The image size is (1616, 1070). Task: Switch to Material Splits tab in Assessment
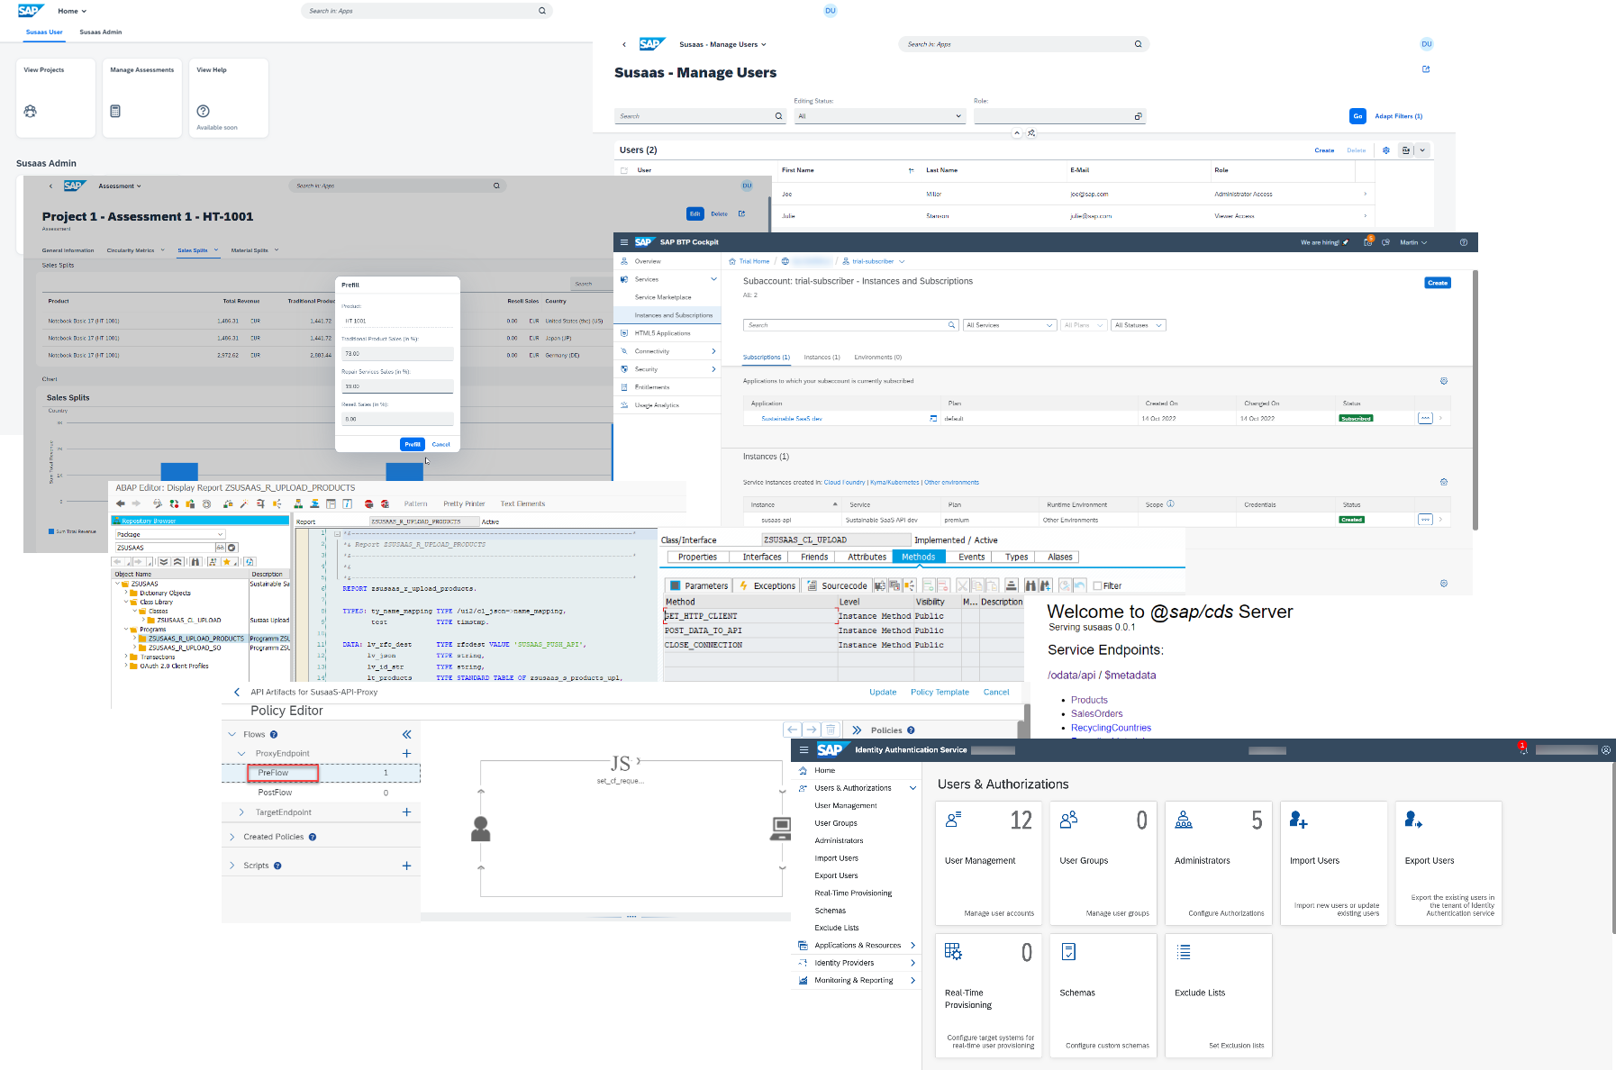pos(250,250)
